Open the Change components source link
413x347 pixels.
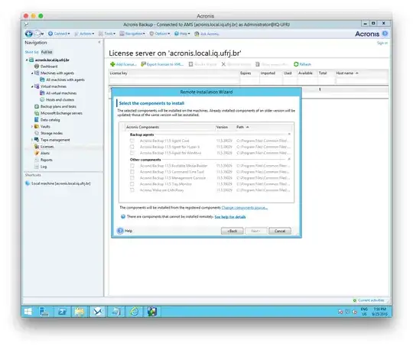[x=245, y=208]
